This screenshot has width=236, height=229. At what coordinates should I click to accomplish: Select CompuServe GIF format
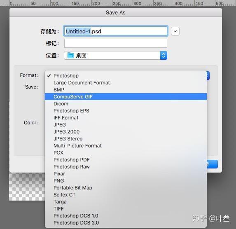(126, 97)
